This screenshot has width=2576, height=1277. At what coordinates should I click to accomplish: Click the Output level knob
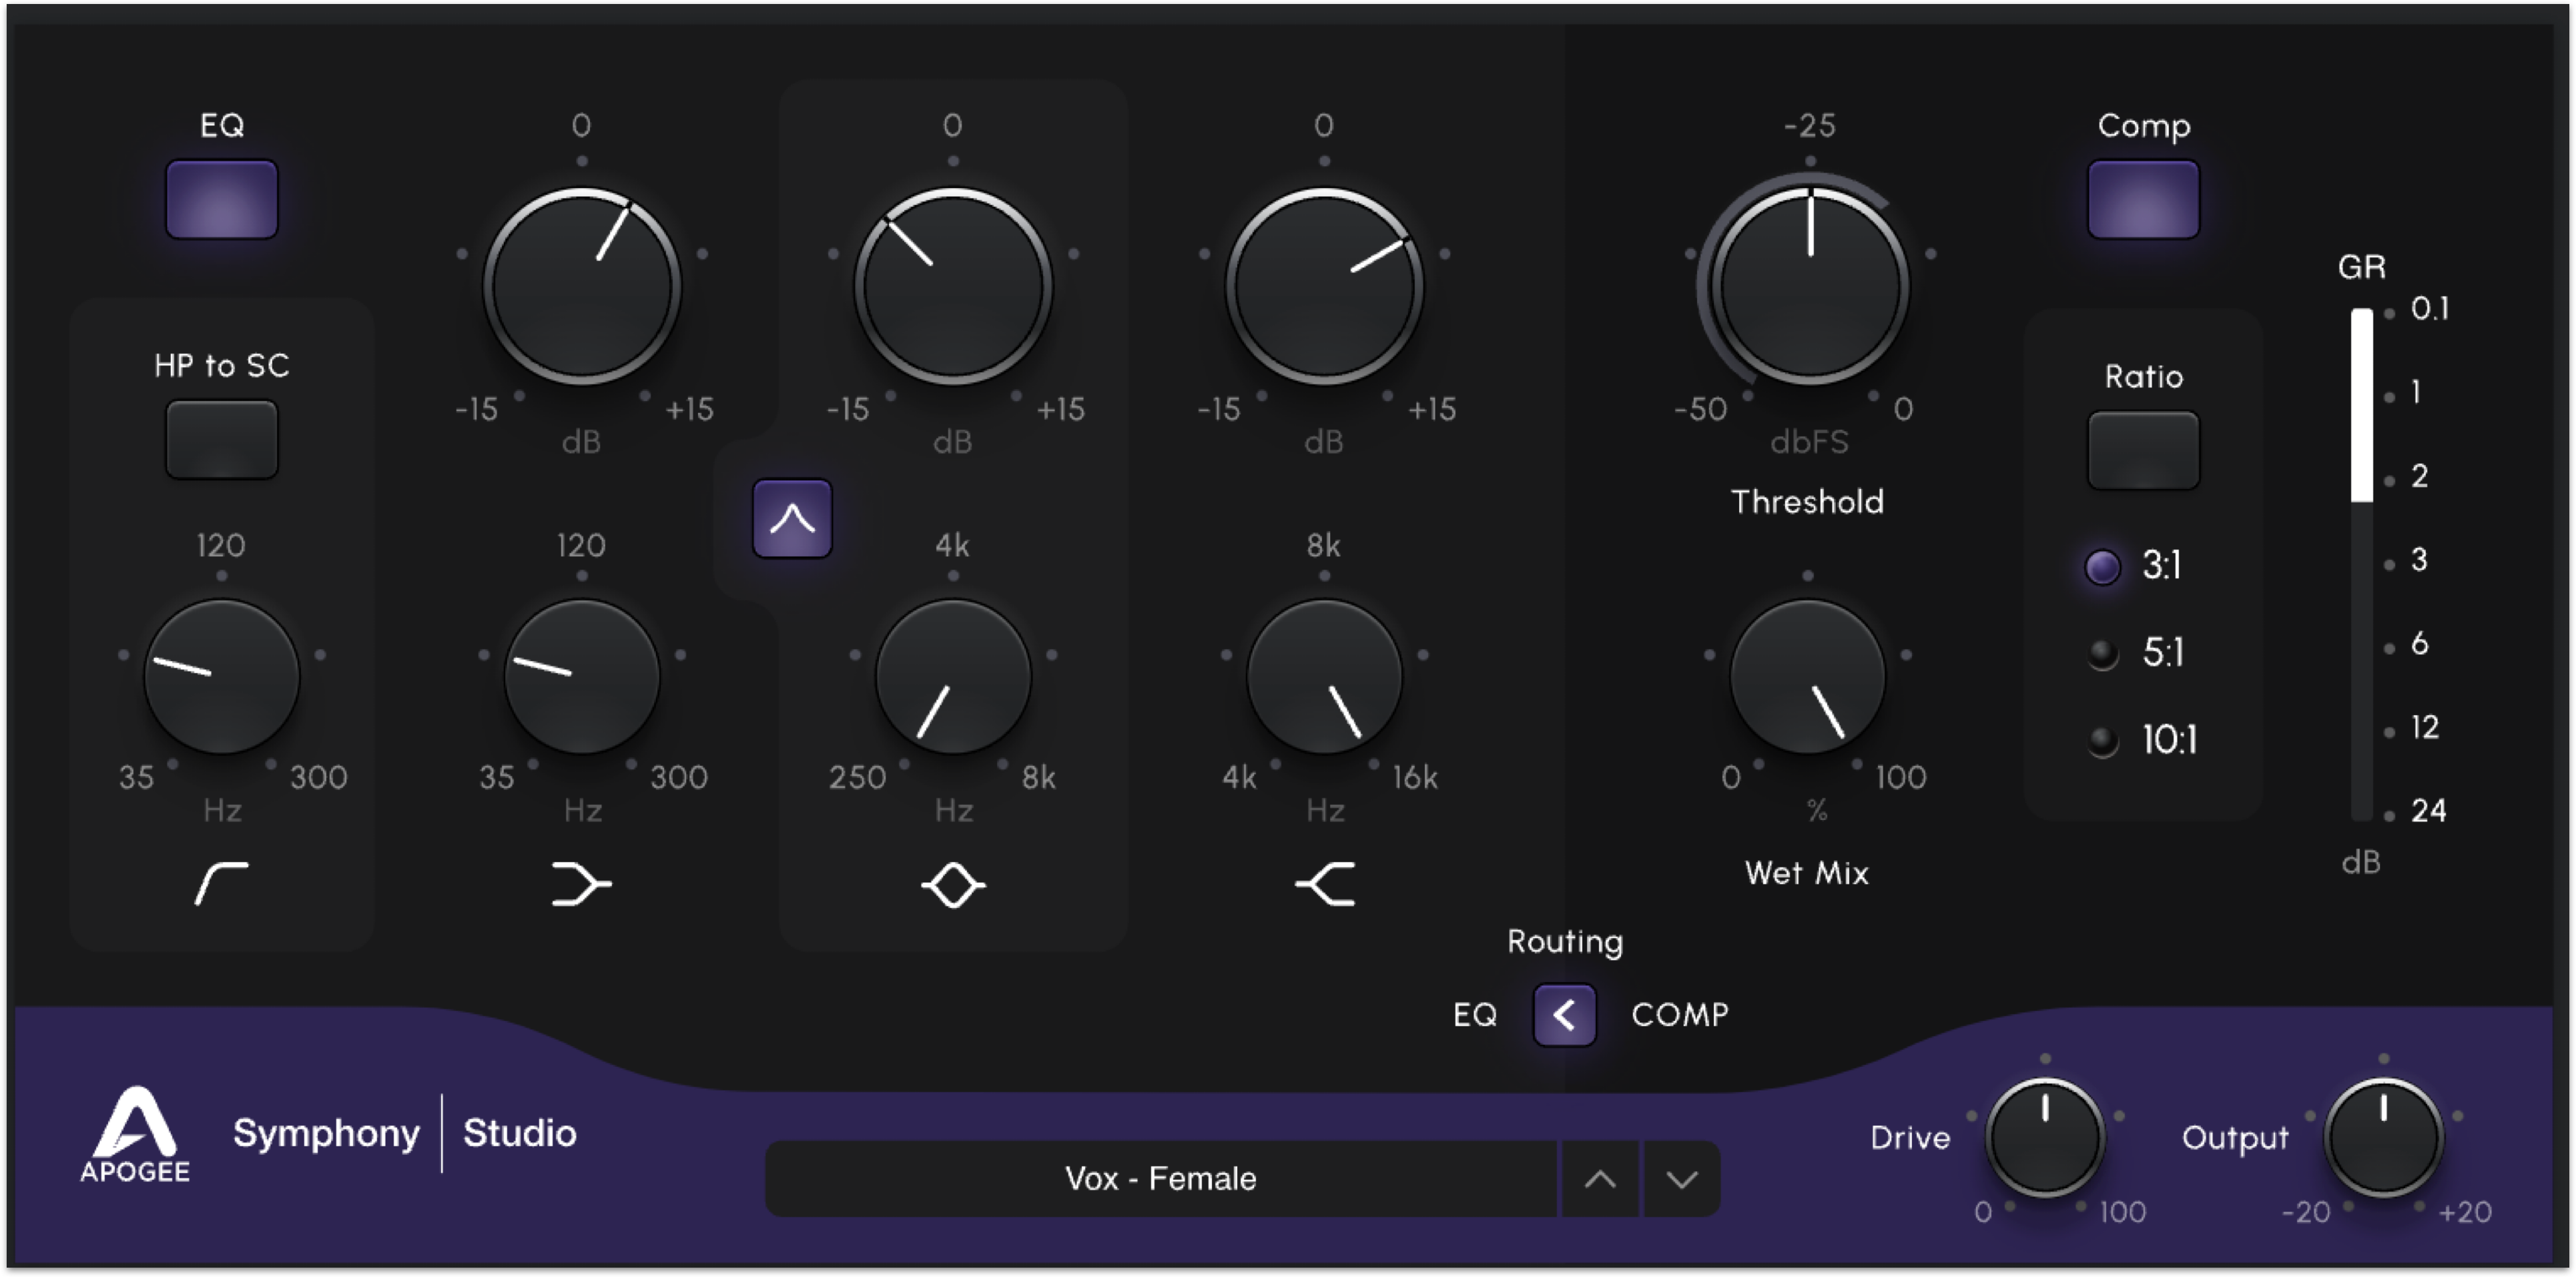(2383, 1137)
